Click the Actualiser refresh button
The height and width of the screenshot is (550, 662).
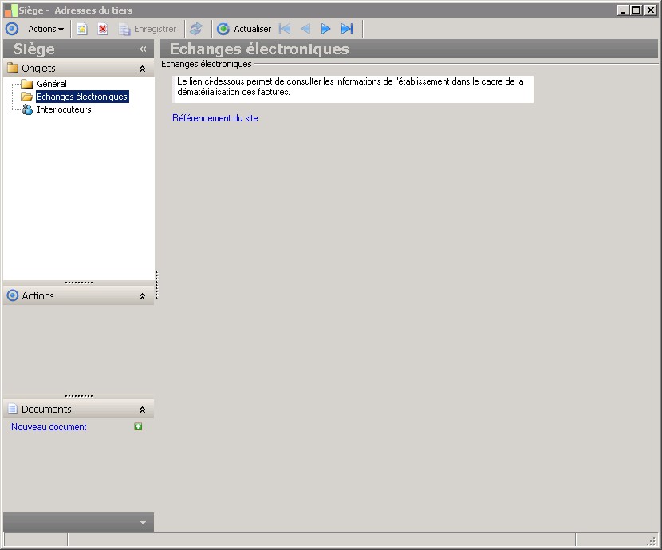click(x=244, y=29)
